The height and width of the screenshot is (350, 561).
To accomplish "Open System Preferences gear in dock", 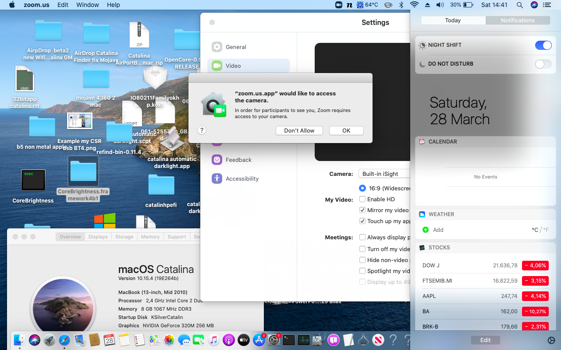I will tap(274, 340).
